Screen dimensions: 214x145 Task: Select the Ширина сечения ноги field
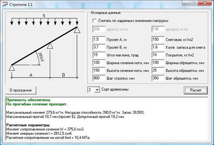coord(99,63)
